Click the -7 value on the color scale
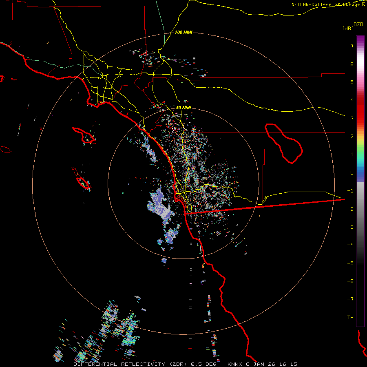Viewport: 367px width, 367px height. click(x=350, y=299)
